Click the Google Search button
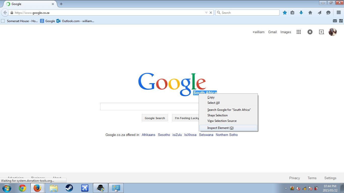This screenshot has width=344, height=193. (155, 118)
